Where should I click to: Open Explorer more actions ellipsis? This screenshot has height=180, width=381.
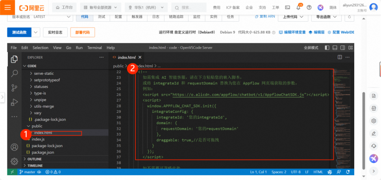(102, 57)
